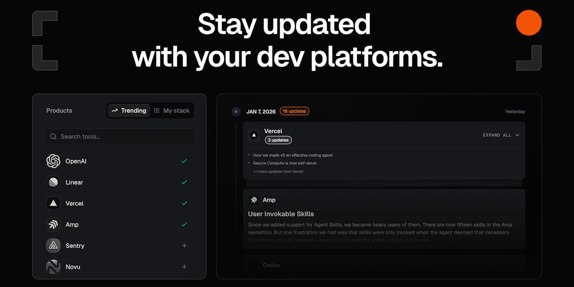Image resolution: width=574 pixels, height=287 pixels.
Task: Select the Amp row name in products
Action: click(x=72, y=224)
